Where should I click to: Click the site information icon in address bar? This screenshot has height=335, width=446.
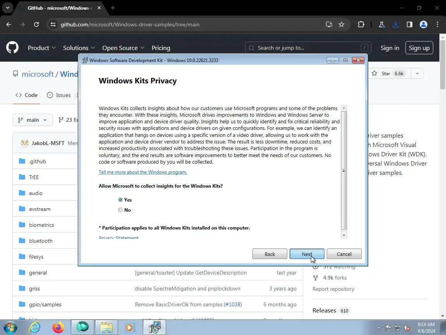[53, 24]
